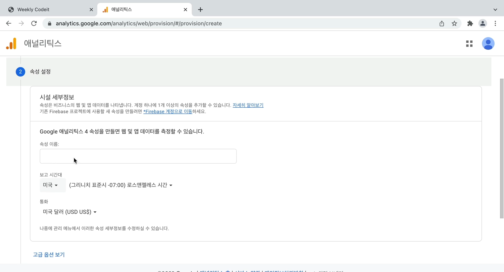Click the lock icon in address bar

49,24
